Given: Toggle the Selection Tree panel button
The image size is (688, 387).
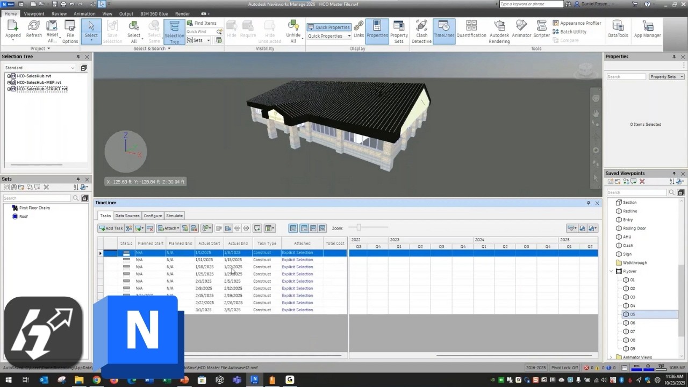Looking at the screenshot, I should click(x=174, y=32).
